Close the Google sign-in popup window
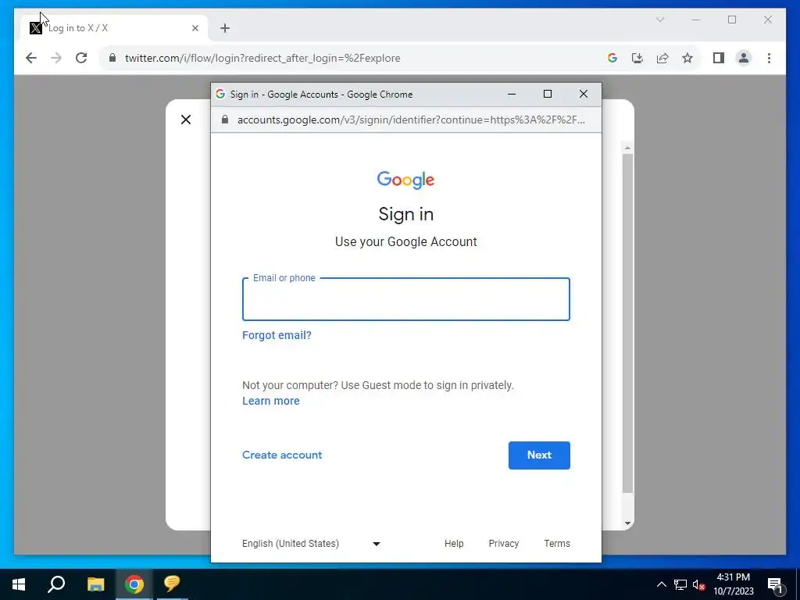The image size is (800, 600). pyautogui.click(x=583, y=94)
